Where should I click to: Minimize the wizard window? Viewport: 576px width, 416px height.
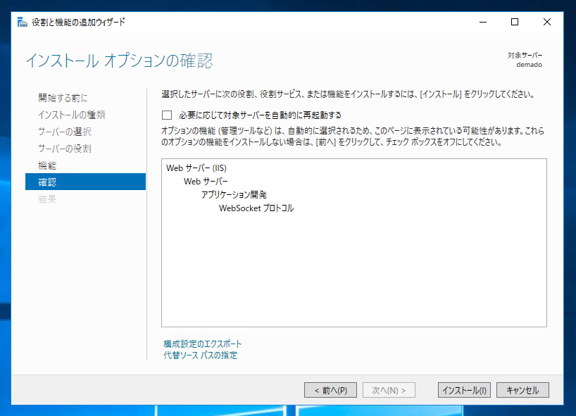483,22
